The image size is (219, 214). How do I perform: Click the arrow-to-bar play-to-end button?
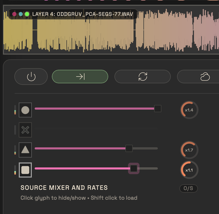pyautogui.click(x=80, y=77)
